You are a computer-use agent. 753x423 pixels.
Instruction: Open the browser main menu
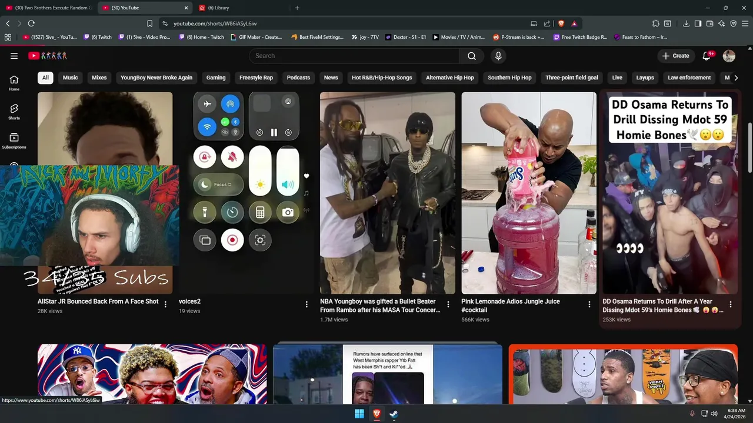point(745,23)
